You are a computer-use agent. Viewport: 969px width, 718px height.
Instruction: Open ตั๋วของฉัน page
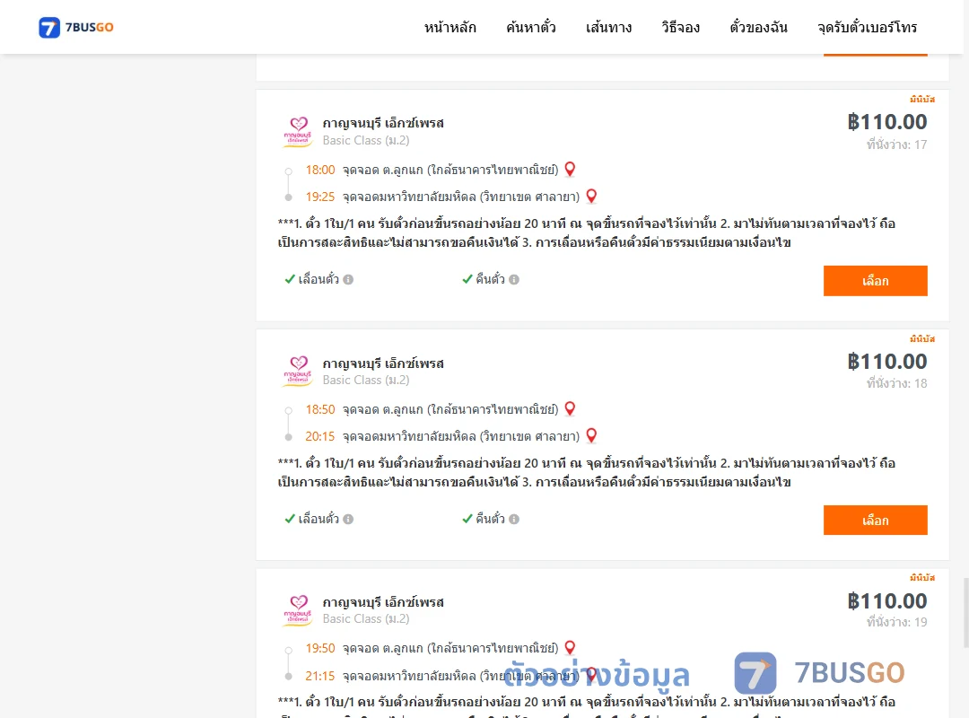tap(758, 27)
